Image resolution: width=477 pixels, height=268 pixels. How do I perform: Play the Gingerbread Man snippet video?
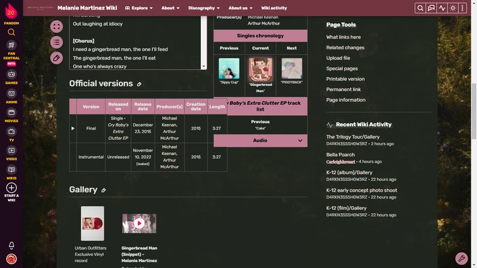click(140, 224)
